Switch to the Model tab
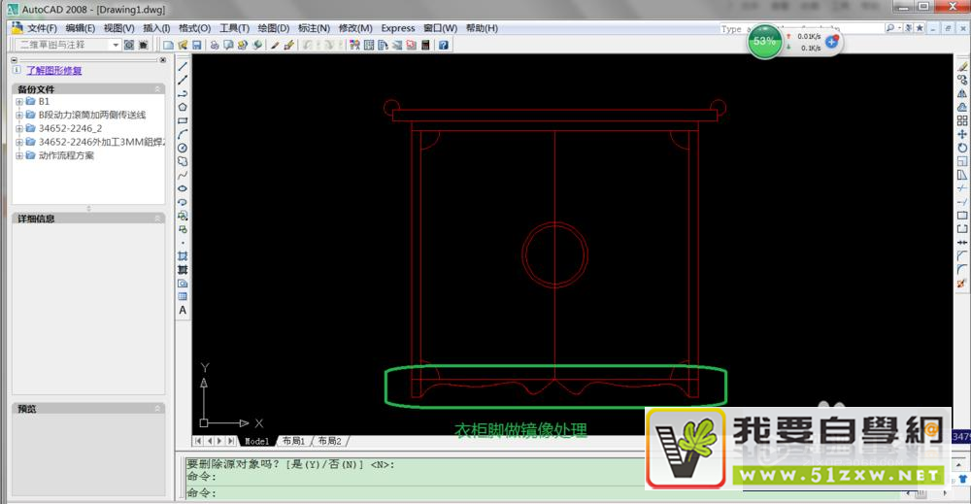Viewport: 971px width, 504px height. click(257, 442)
